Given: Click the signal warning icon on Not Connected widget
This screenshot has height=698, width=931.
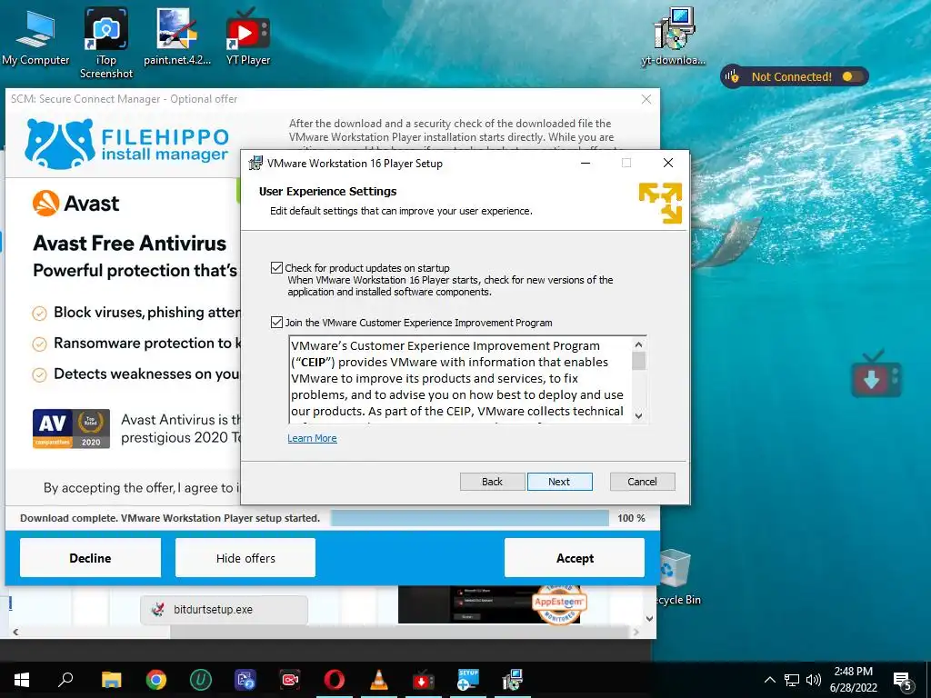Looking at the screenshot, I should (732, 76).
